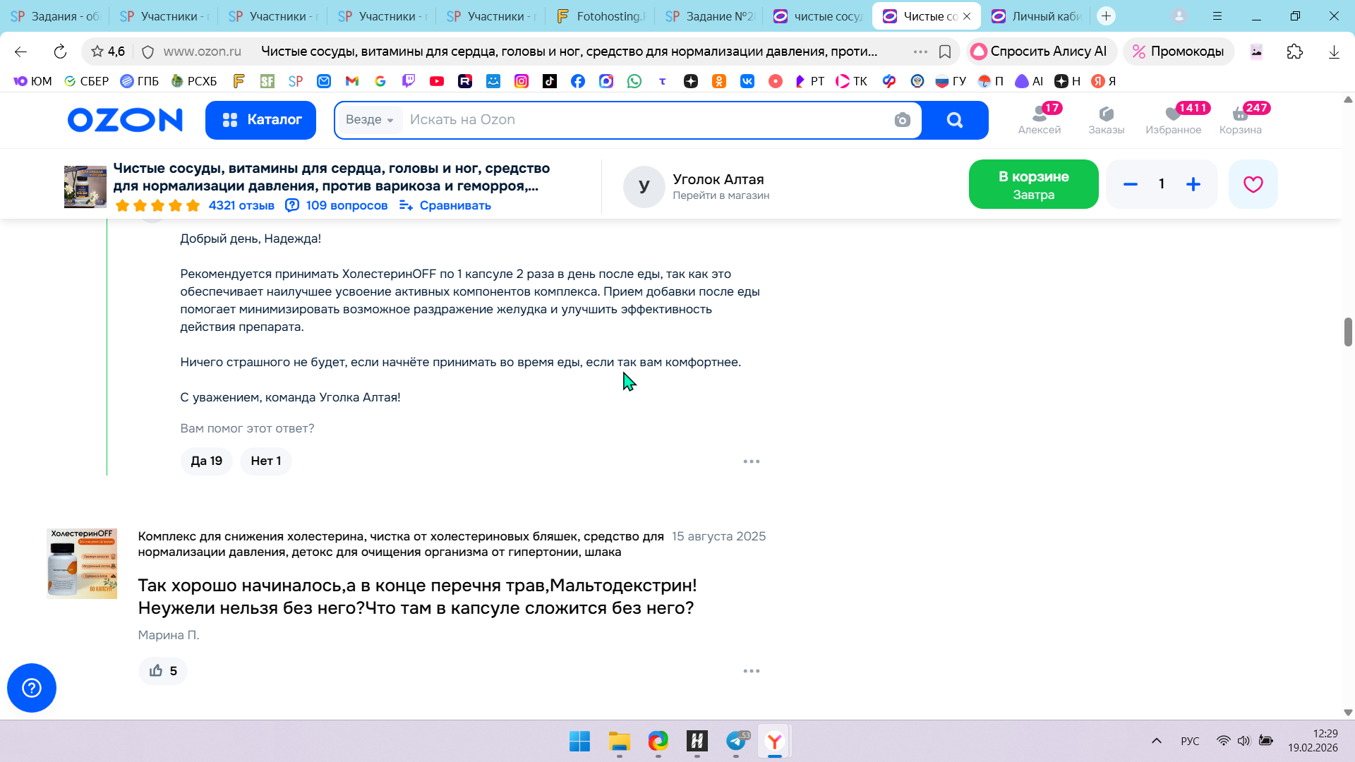The image size is (1355, 762).
Task: Vote Нет on the seller's answer
Action: point(265,461)
